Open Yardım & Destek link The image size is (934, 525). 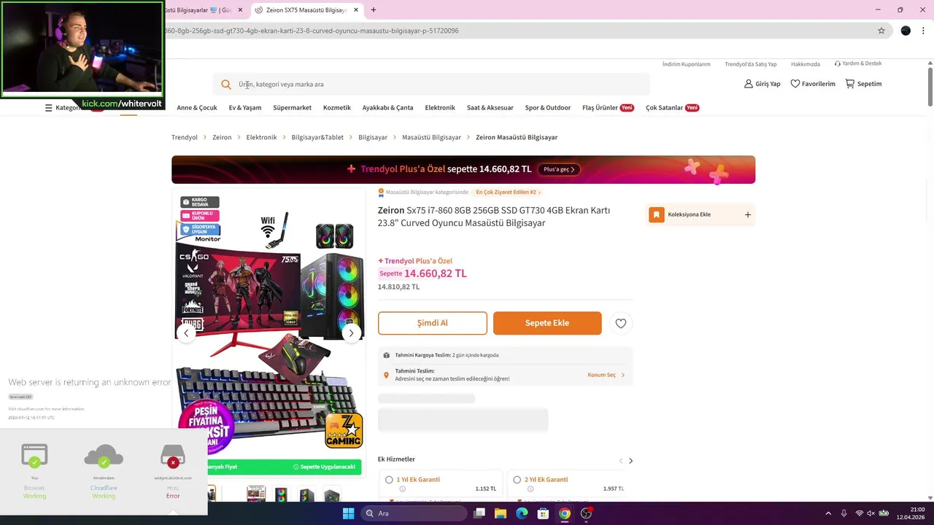point(858,64)
